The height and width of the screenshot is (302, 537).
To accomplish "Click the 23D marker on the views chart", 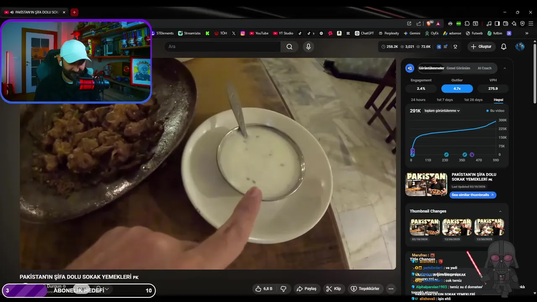I will (x=446, y=155).
